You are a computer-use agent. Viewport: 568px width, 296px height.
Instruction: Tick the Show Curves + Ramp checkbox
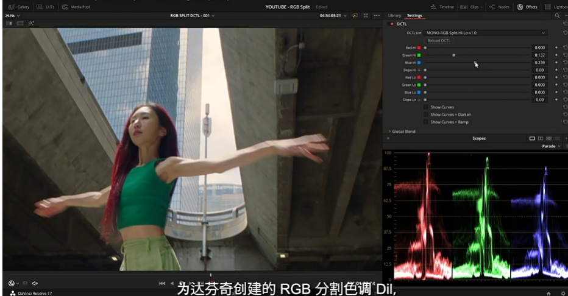(x=426, y=122)
